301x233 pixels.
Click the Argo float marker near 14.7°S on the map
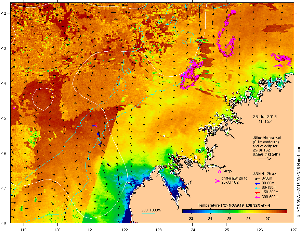point(14,108)
